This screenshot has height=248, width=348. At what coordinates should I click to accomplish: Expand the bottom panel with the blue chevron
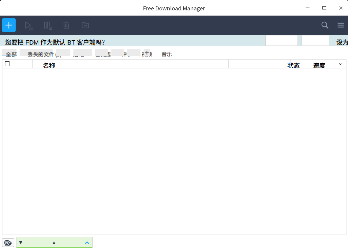87,242
